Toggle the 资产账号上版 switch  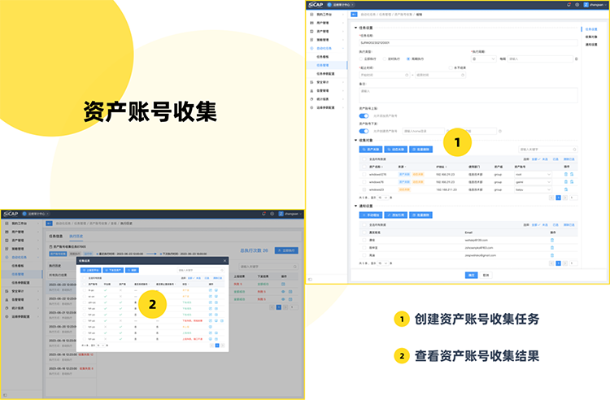coord(364,116)
